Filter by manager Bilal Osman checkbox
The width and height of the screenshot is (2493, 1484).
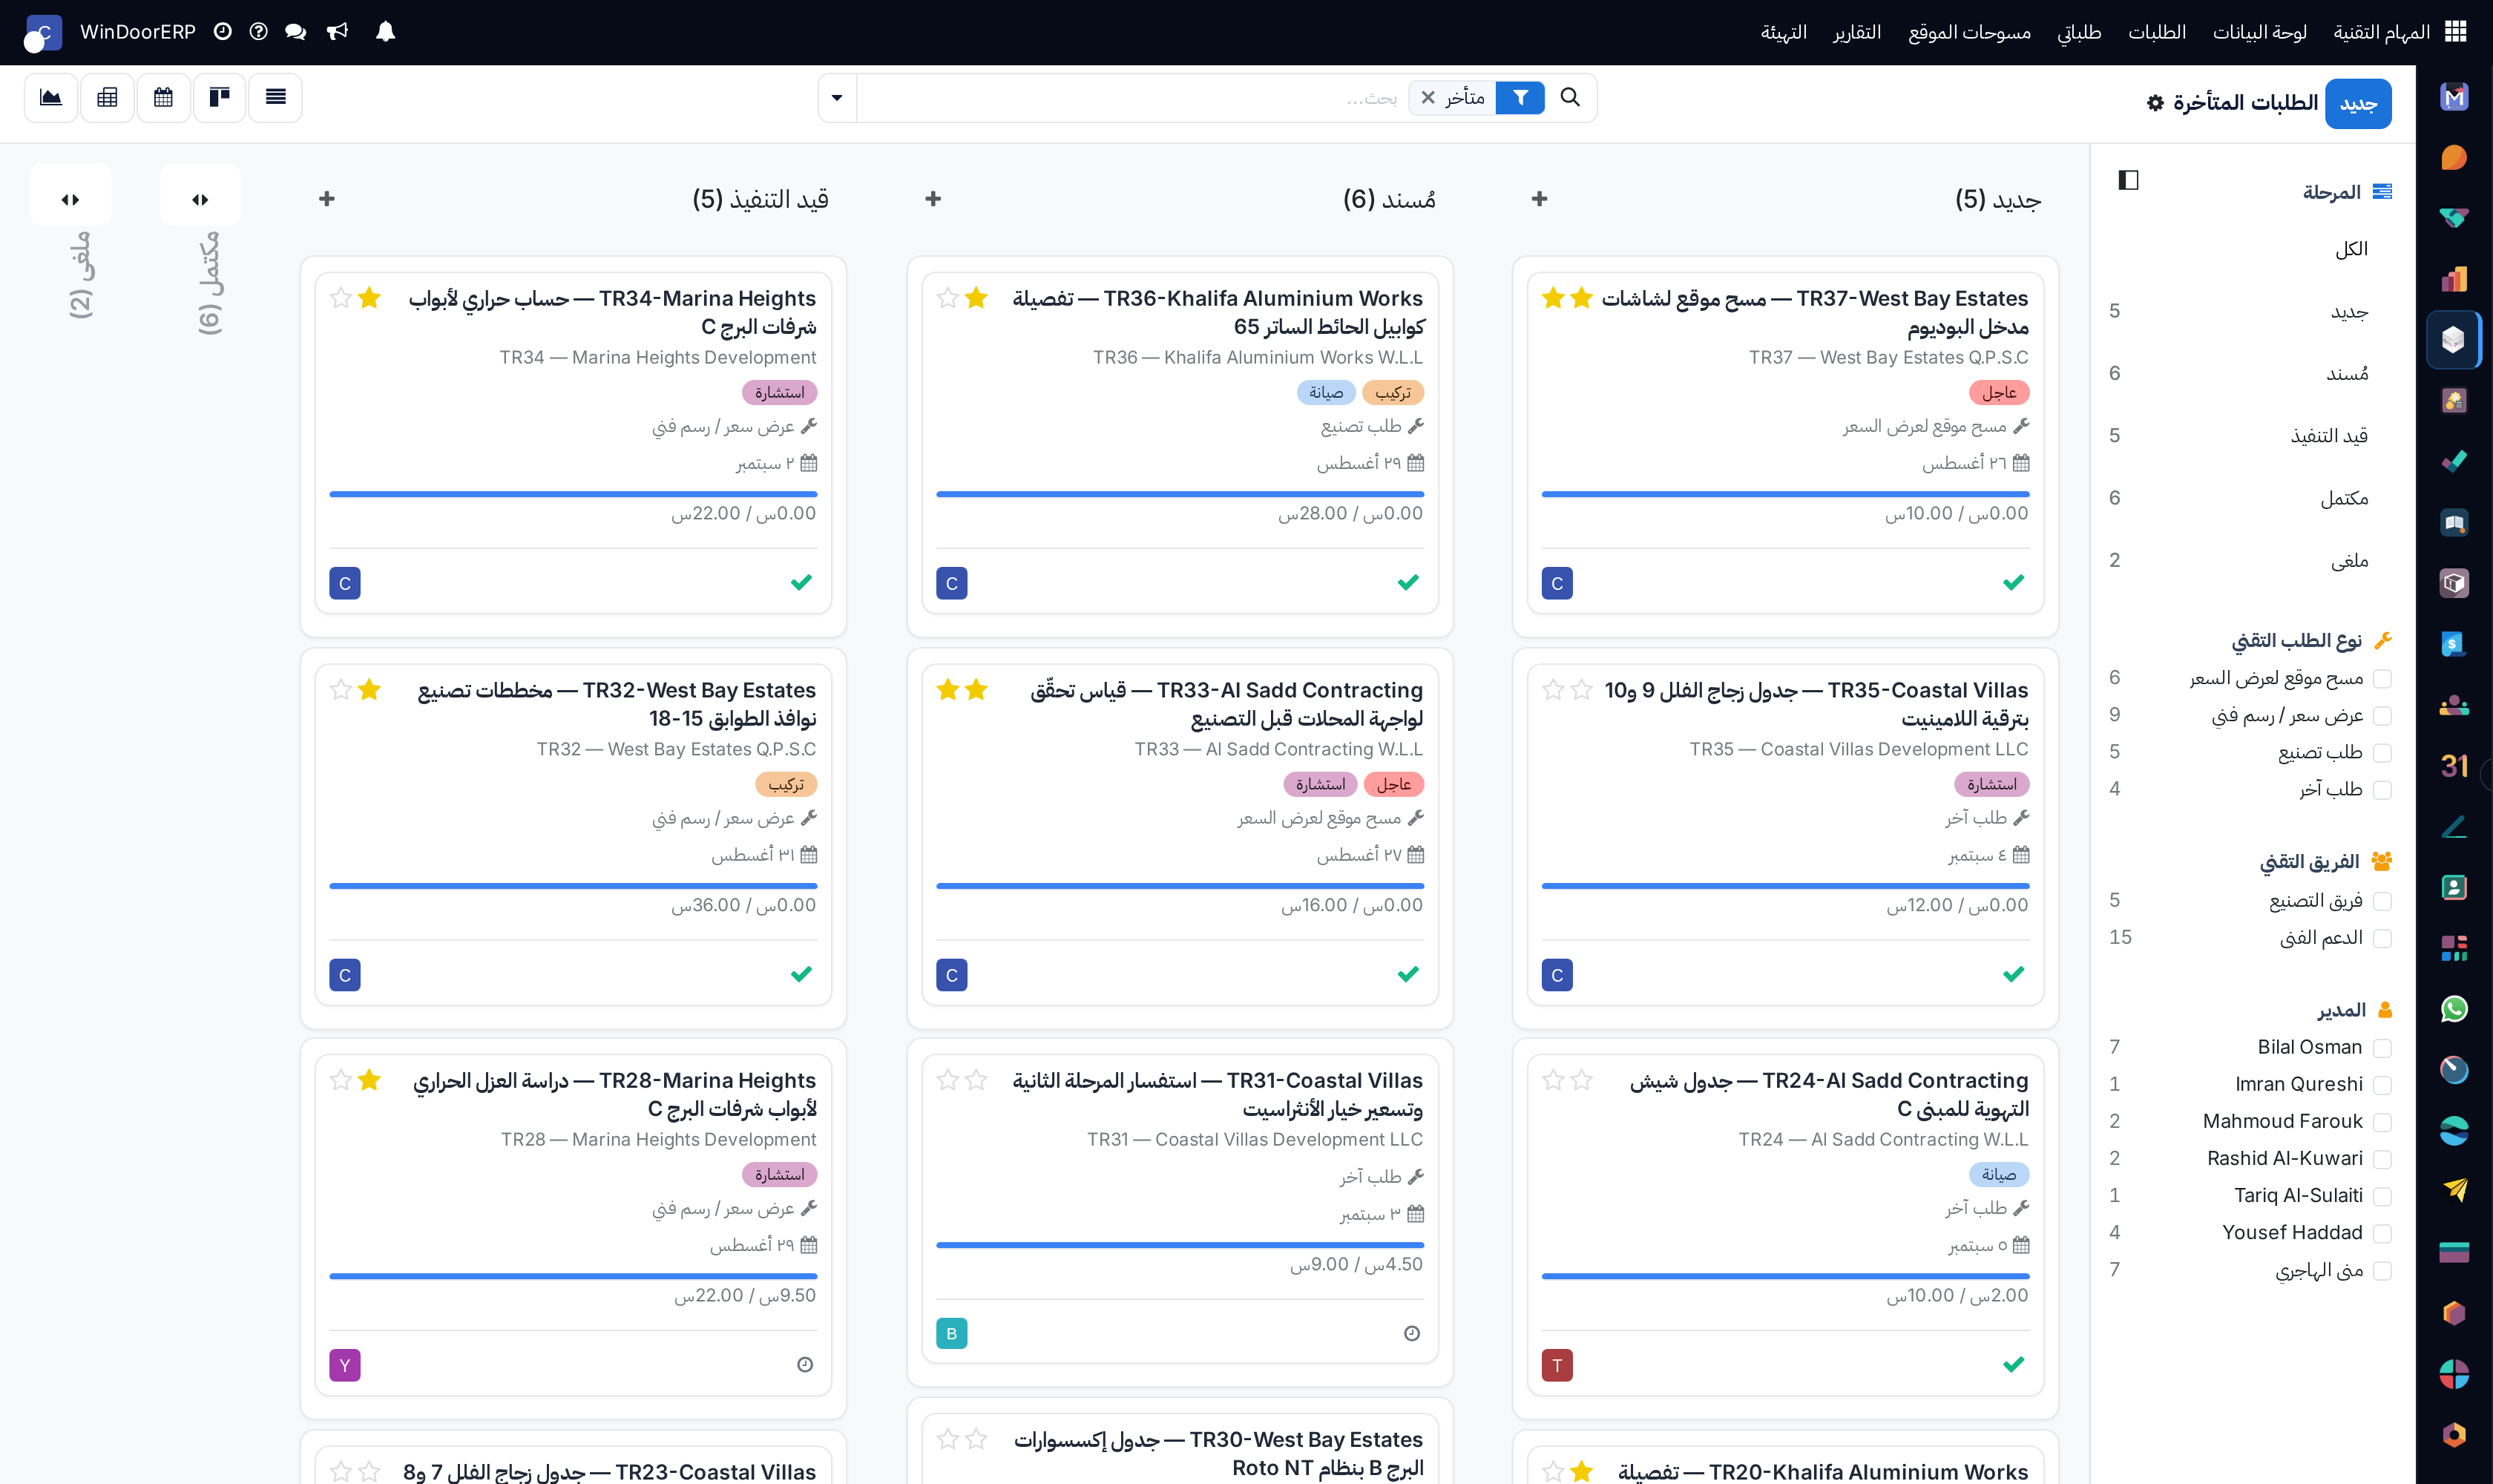[x=2382, y=1048]
